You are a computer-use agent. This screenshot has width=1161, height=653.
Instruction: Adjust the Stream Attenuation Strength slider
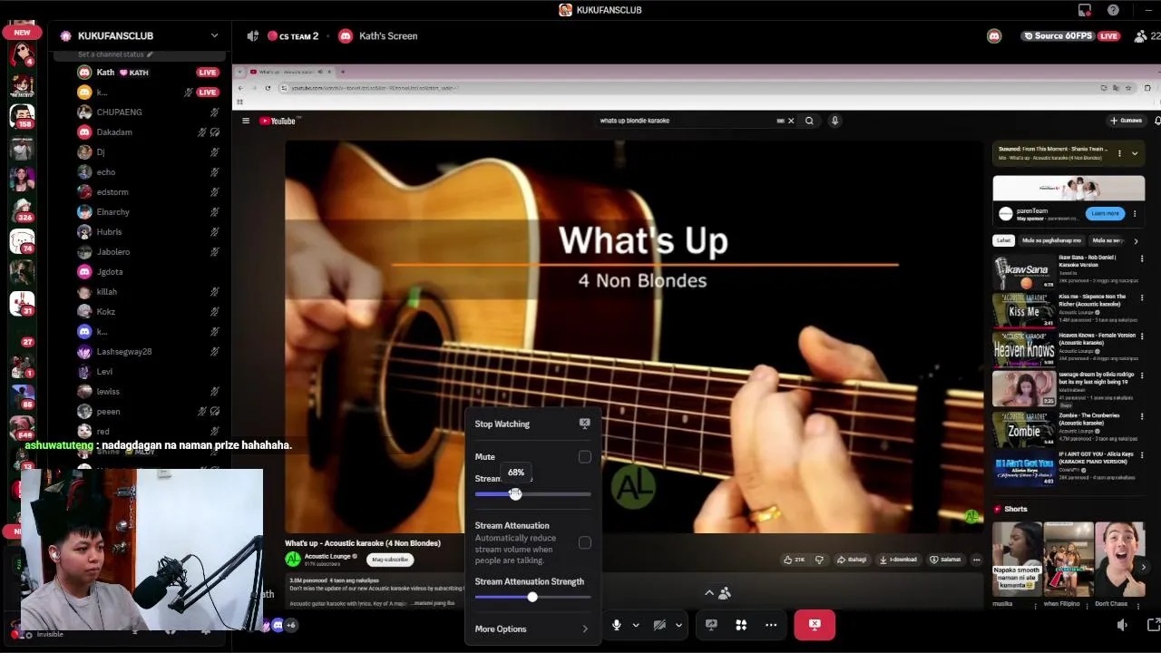point(532,597)
